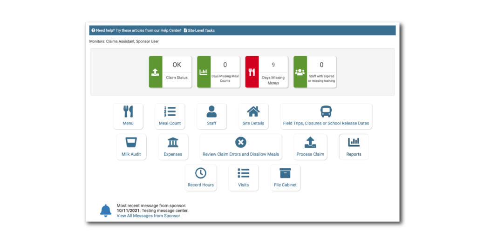This screenshot has width=477, height=244.
Task: Open the Visits list icon
Action: (243, 173)
